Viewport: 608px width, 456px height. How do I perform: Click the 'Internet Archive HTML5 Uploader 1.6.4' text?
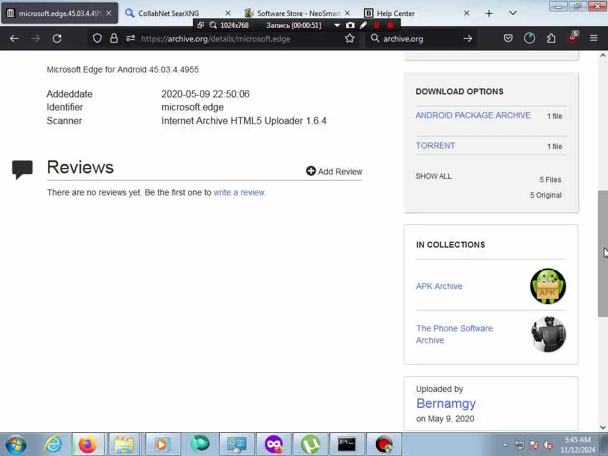click(244, 121)
